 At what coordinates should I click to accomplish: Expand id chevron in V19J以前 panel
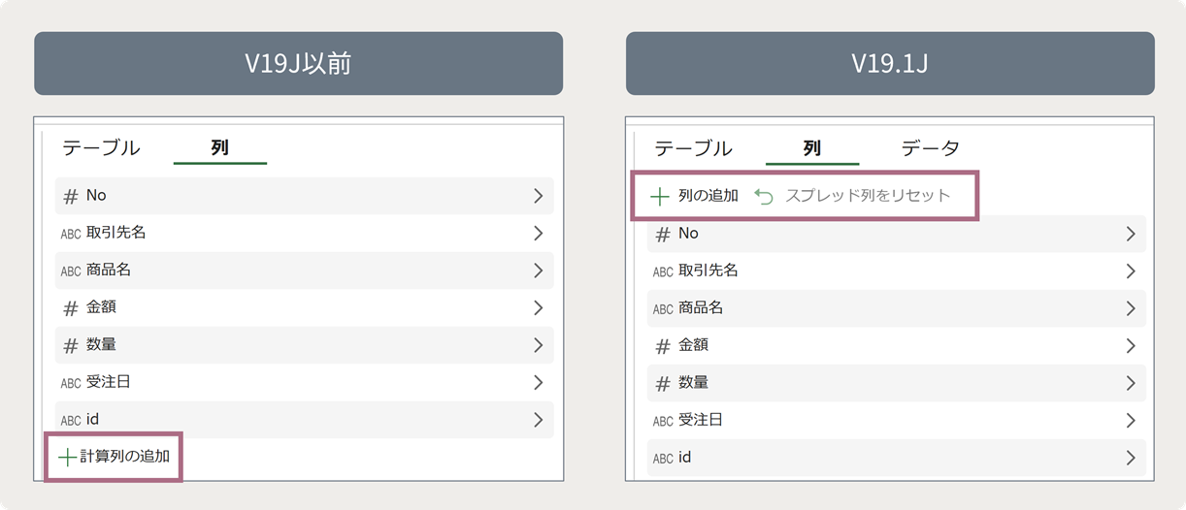[538, 420]
